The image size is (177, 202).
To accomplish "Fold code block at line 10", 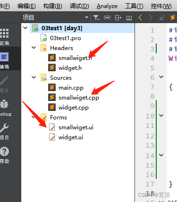I will click(x=161, y=116).
